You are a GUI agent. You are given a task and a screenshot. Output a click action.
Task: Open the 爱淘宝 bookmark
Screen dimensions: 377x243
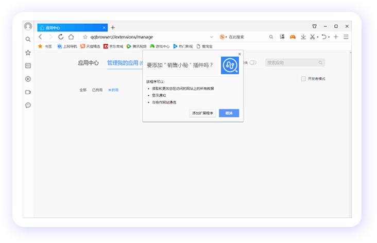(x=204, y=46)
